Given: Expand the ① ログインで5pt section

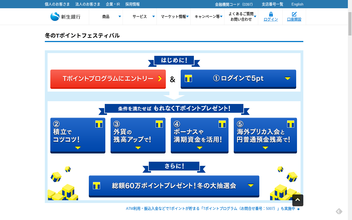Looking at the screenshot, I should tap(238, 79).
